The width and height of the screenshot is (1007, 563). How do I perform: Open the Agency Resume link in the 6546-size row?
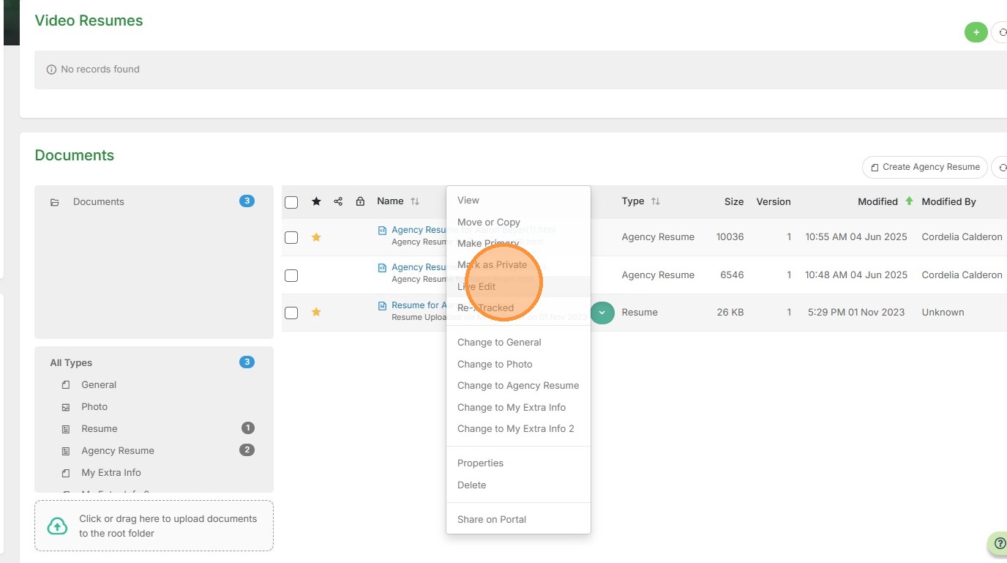click(419, 267)
